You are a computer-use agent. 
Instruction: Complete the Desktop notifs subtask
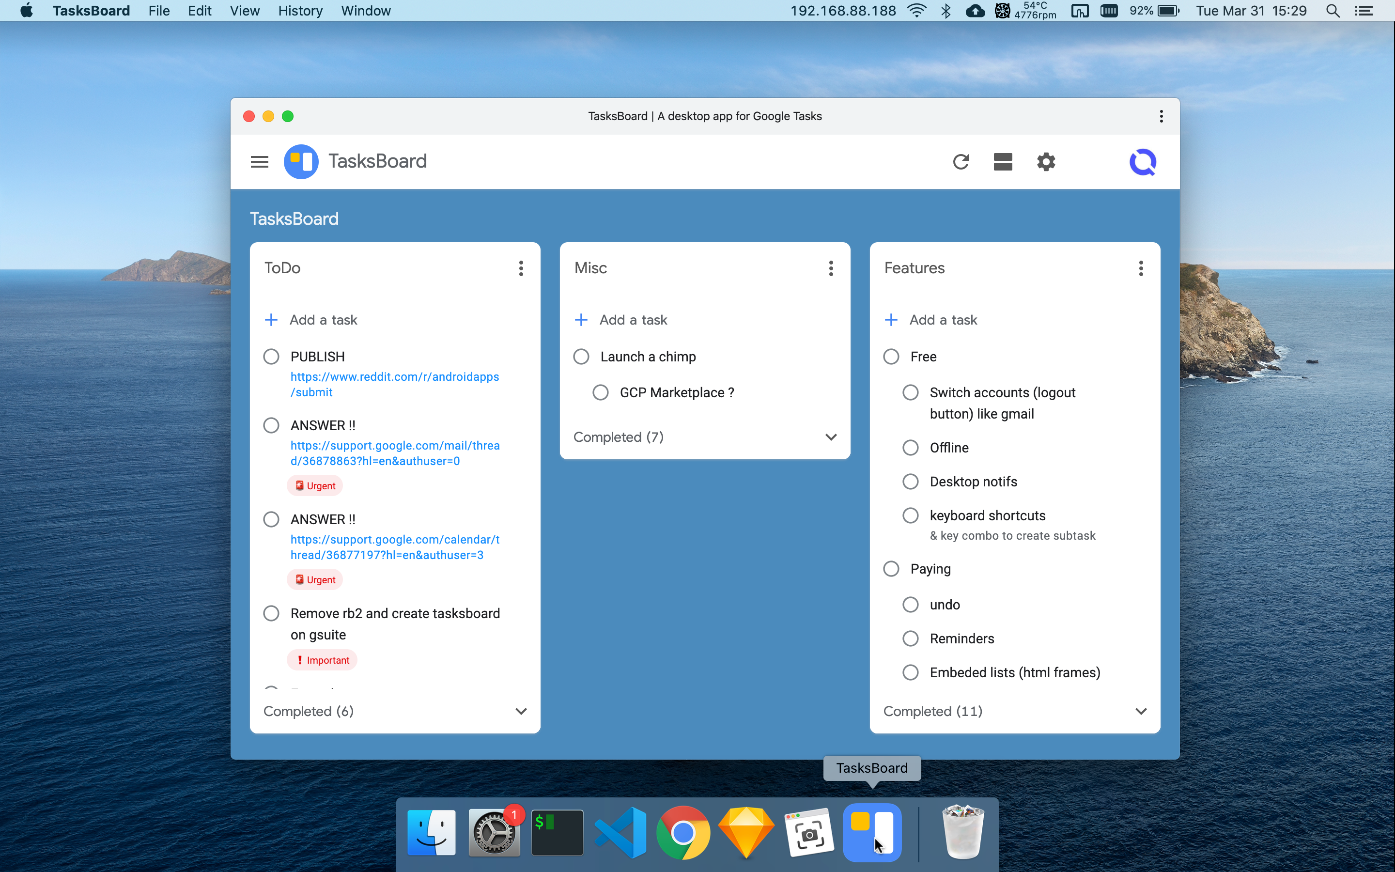(910, 482)
